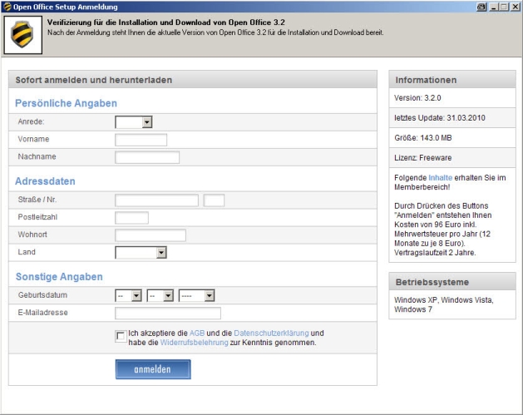Click the yellow shield logo in header
The height and width of the screenshot is (415, 523).
[x=22, y=34]
